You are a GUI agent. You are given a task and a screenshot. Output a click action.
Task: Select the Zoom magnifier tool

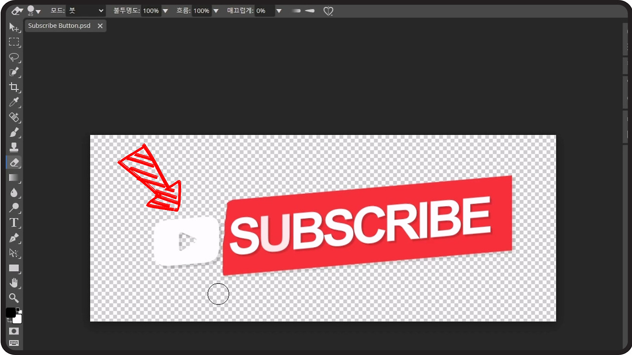[14, 298]
